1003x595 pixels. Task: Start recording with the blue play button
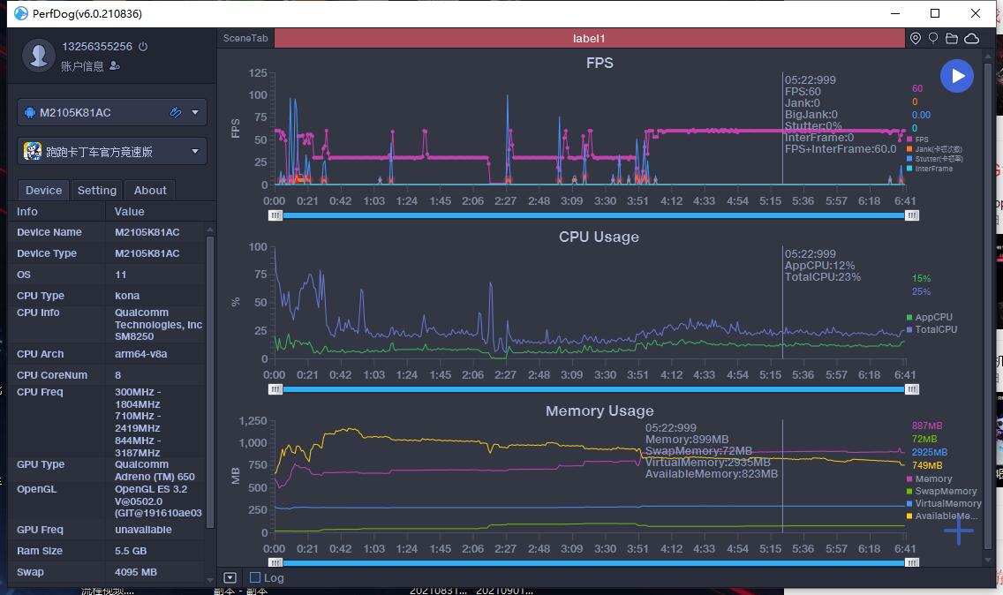point(957,76)
